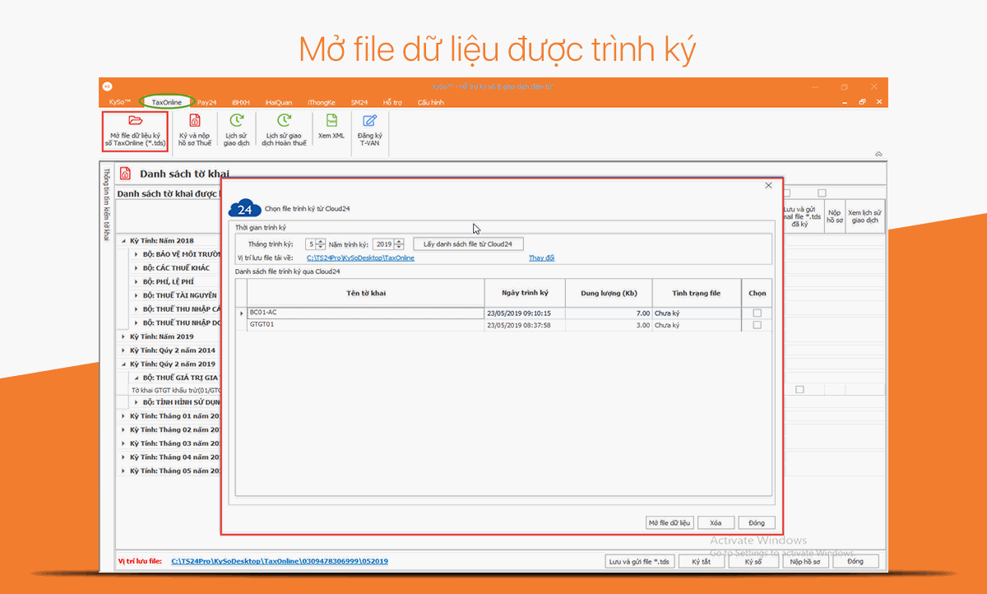The width and height of the screenshot is (987, 594).
Task: Open the Thay đổi link
Action: coord(541,258)
